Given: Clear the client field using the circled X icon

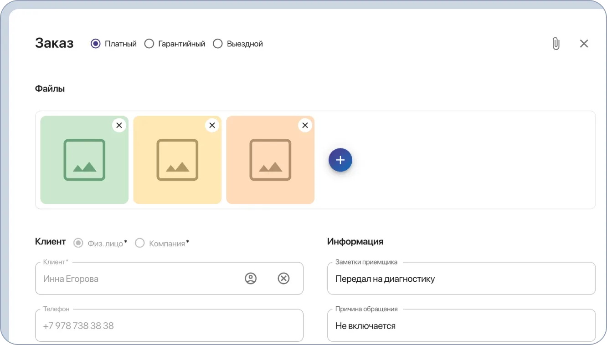Looking at the screenshot, I should tap(283, 278).
